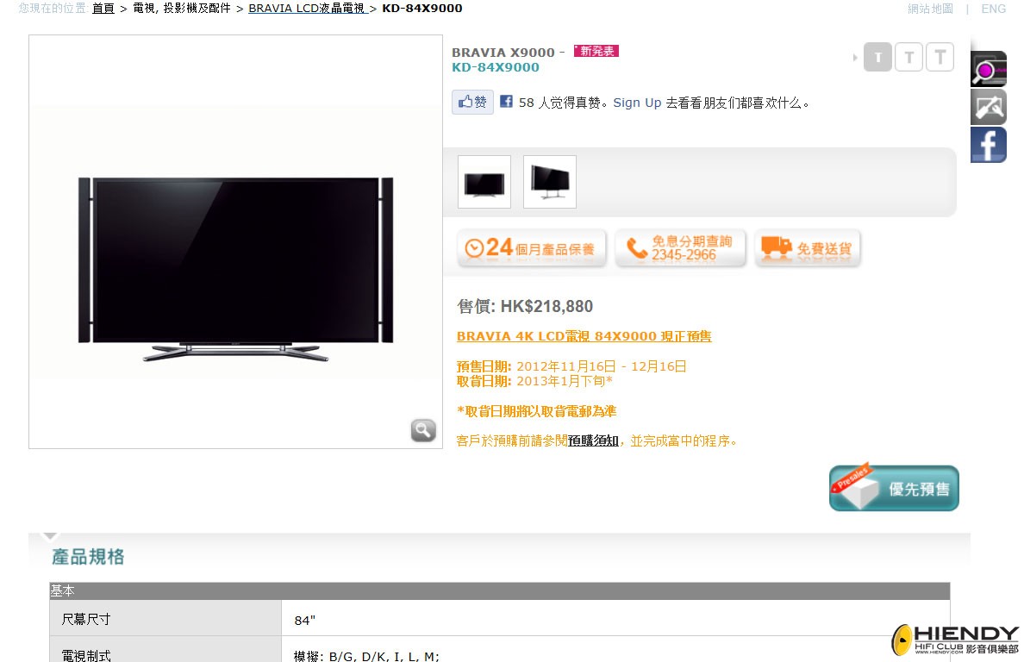Select the smallest text size T button
Screen dimensions: 1024x662
(877, 57)
